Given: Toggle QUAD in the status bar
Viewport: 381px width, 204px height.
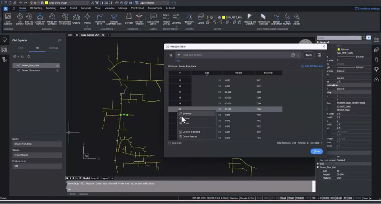Looking at the screenshot, I should coord(339,198).
